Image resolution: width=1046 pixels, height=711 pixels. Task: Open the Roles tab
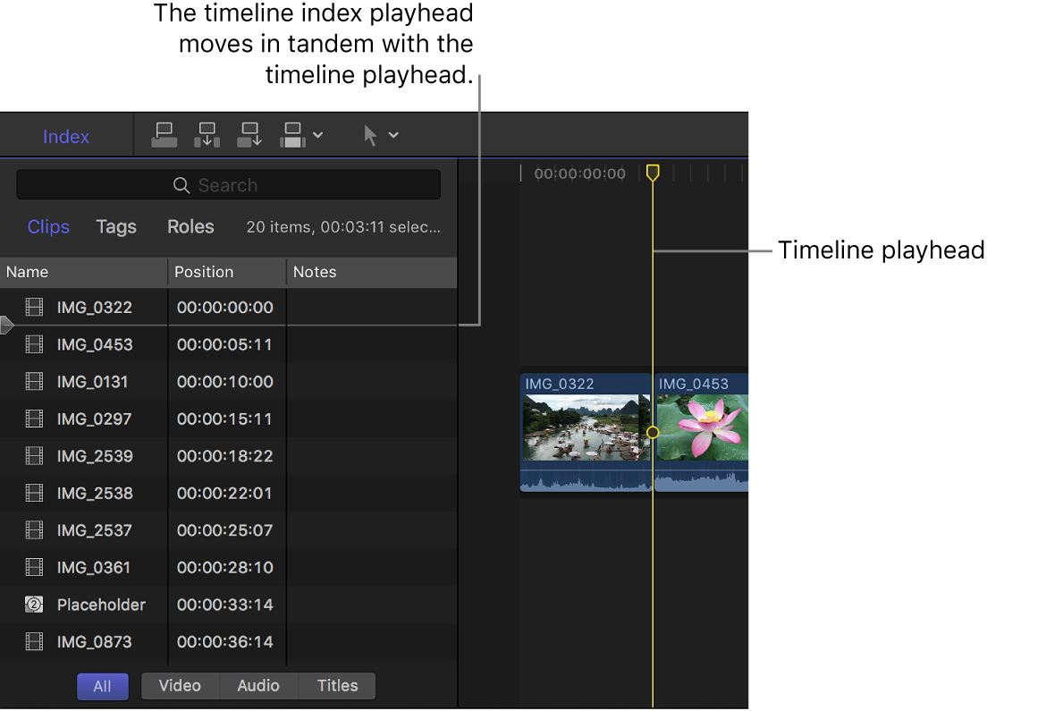pyautogui.click(x=190, y=227)
